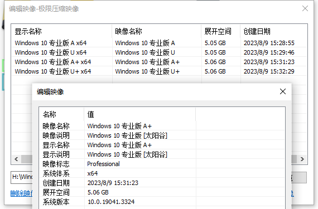This screenshot has height=209, width=318.
Task: Close the 编辑映像-极限压缩映像 window
Action: (305, 8)
